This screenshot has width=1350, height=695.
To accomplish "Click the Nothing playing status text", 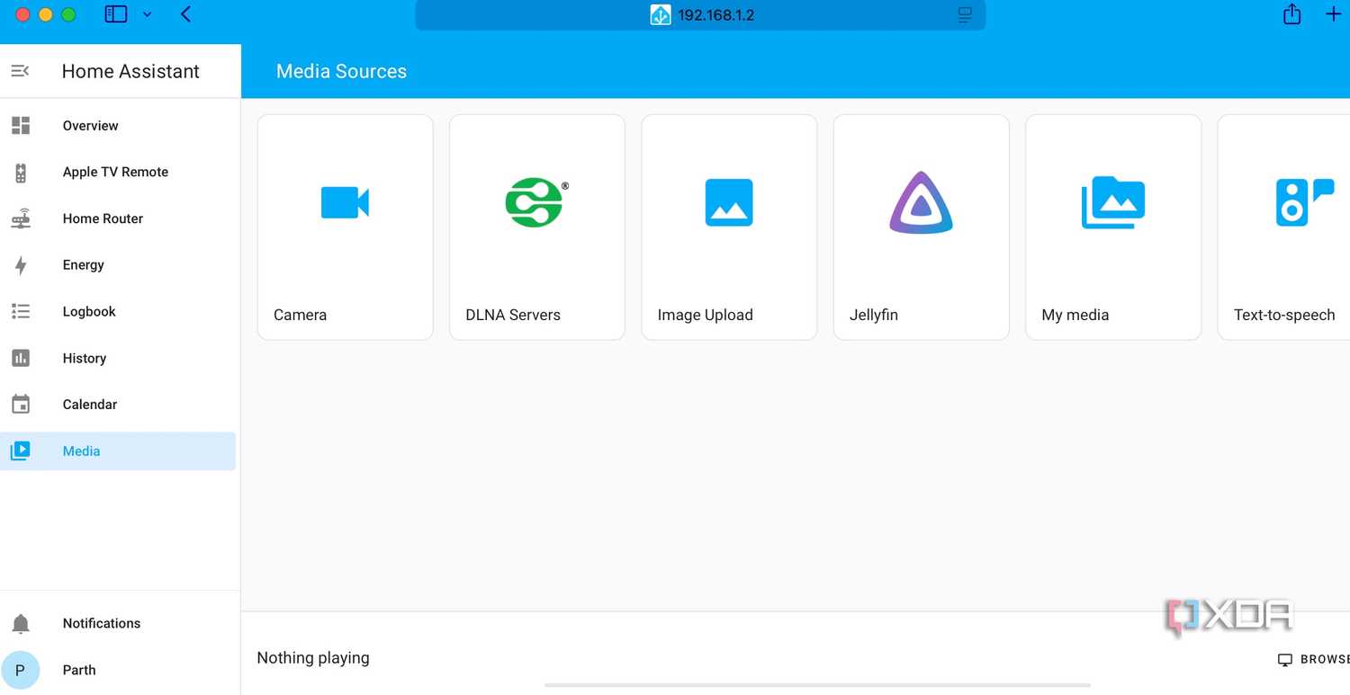I will click(313, 658).
